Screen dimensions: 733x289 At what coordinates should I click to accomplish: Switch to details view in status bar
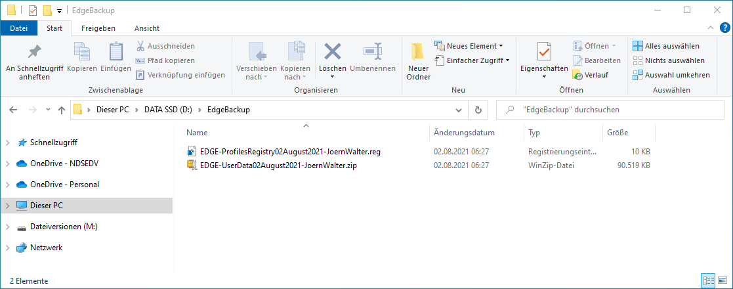(x=708, y=280)
